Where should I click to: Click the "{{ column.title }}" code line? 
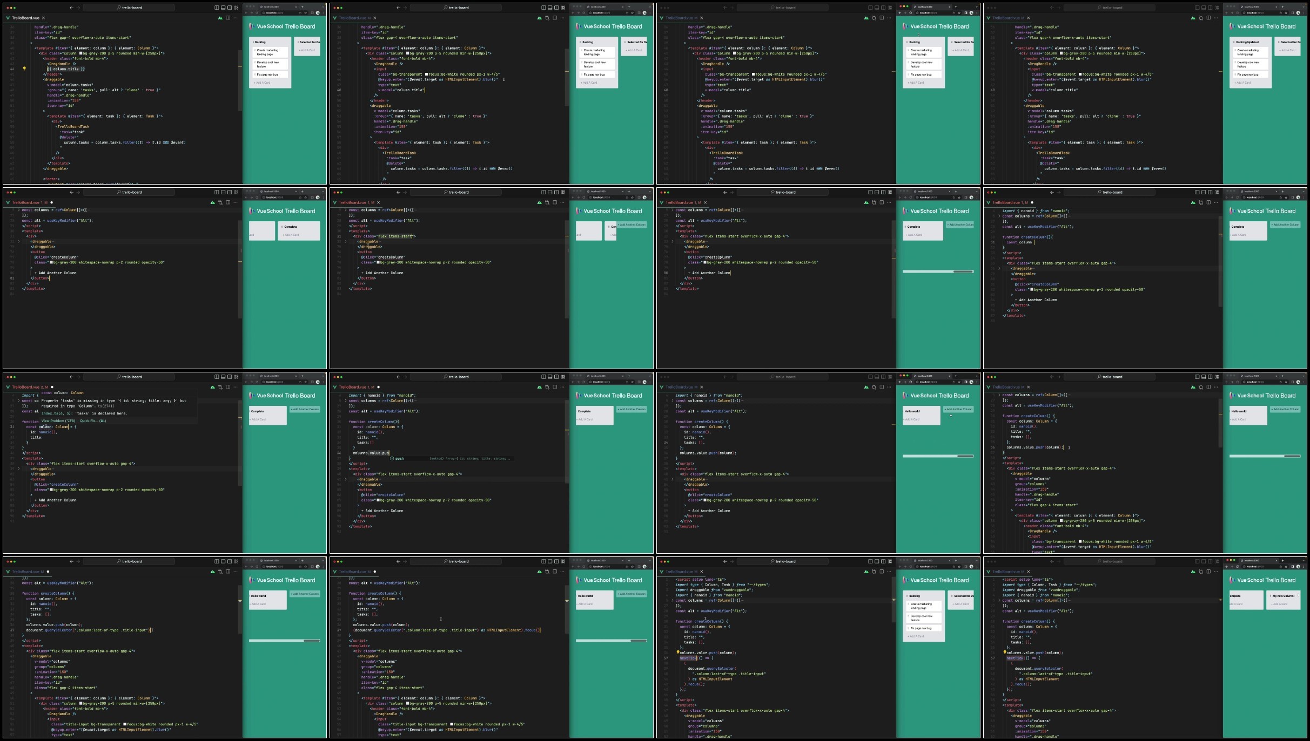[x=66, y=69]
